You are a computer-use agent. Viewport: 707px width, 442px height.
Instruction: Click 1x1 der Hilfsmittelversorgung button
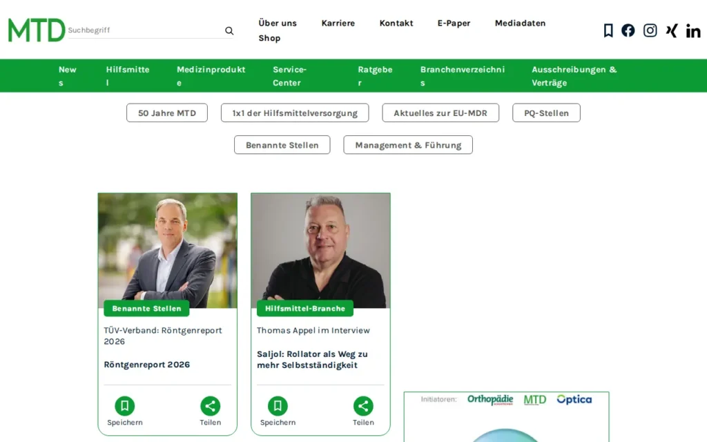coord(295,113)
